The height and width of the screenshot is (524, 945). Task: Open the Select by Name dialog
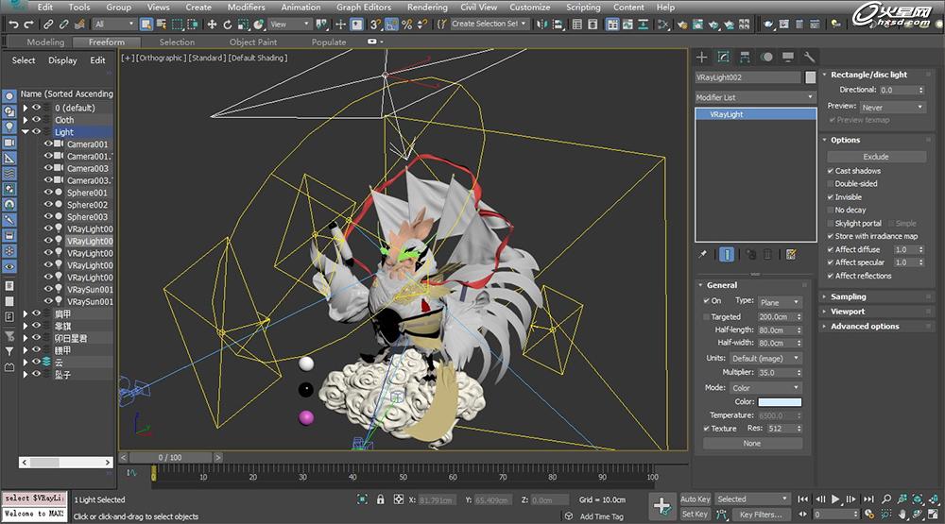pyautogui.click(x=162, y=25)
